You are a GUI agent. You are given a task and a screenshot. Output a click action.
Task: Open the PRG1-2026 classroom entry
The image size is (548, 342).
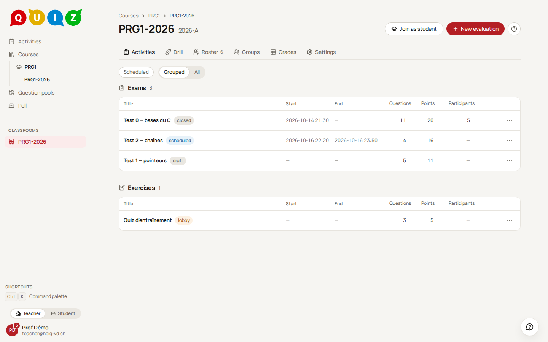[45, 142]
